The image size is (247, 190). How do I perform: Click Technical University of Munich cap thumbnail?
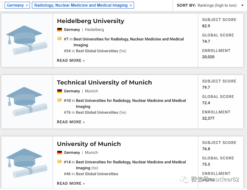27,102
